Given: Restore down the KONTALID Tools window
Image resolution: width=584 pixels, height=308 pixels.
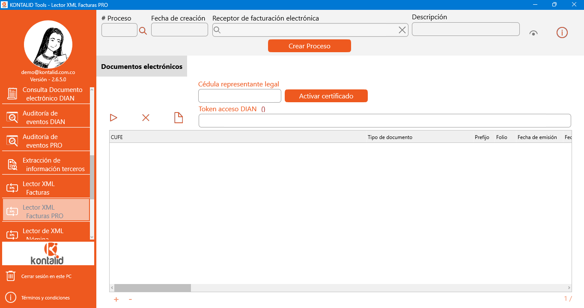Looking at the screenshot, I should pos(554,5).
